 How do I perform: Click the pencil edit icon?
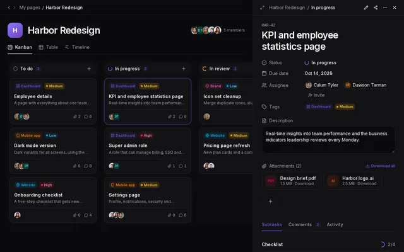pos(366,8)
